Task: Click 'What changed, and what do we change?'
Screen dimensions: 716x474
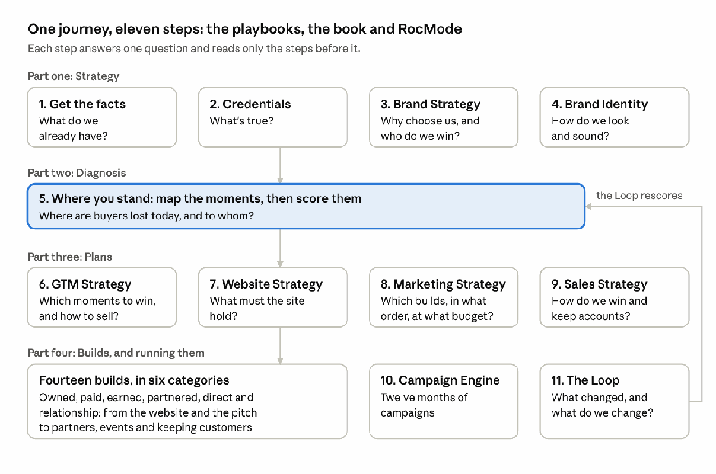Action: tap(603, 405)
